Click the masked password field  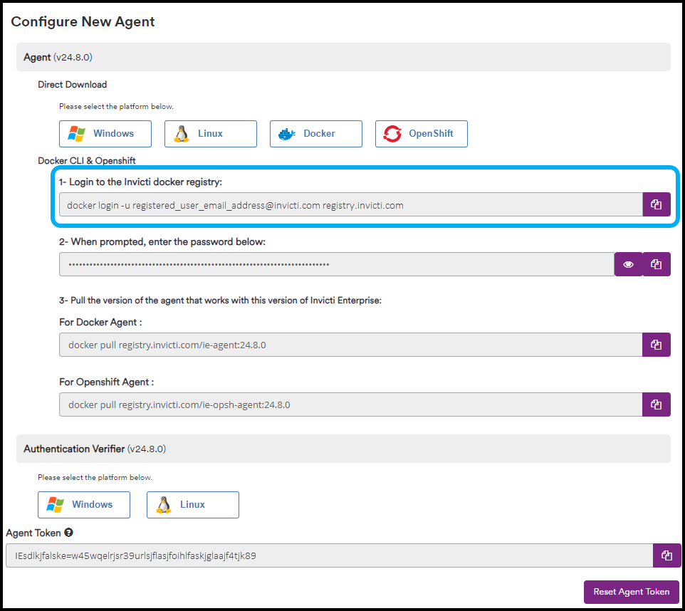point(337,264)
